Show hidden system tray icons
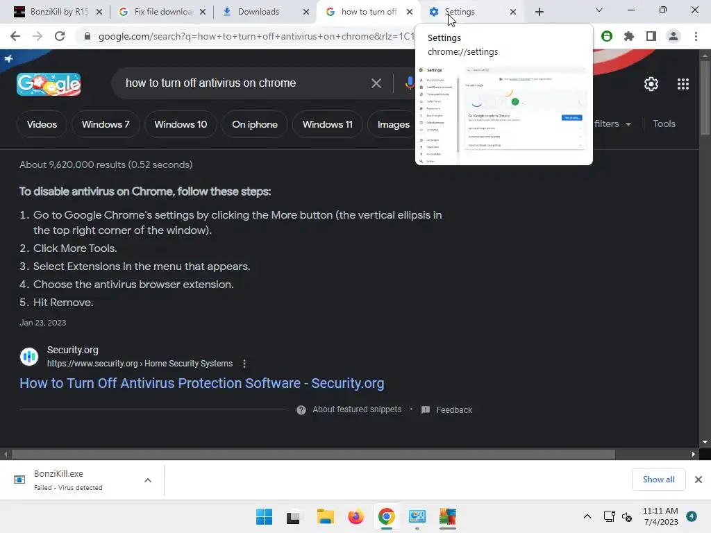The width and height of the screenshot is (711, 533). 587,516
